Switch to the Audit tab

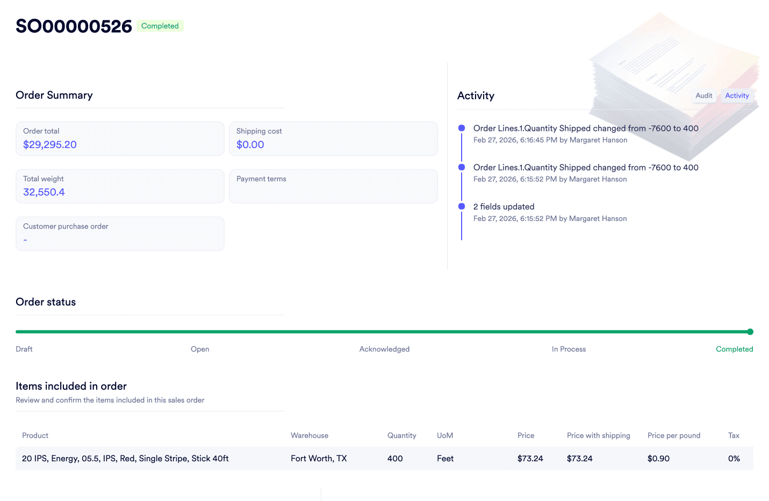coord(704,95)
